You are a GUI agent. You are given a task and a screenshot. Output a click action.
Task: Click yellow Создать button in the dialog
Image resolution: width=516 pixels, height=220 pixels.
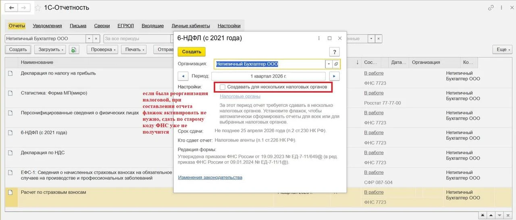pyautogui.click(x=191, y=52)
